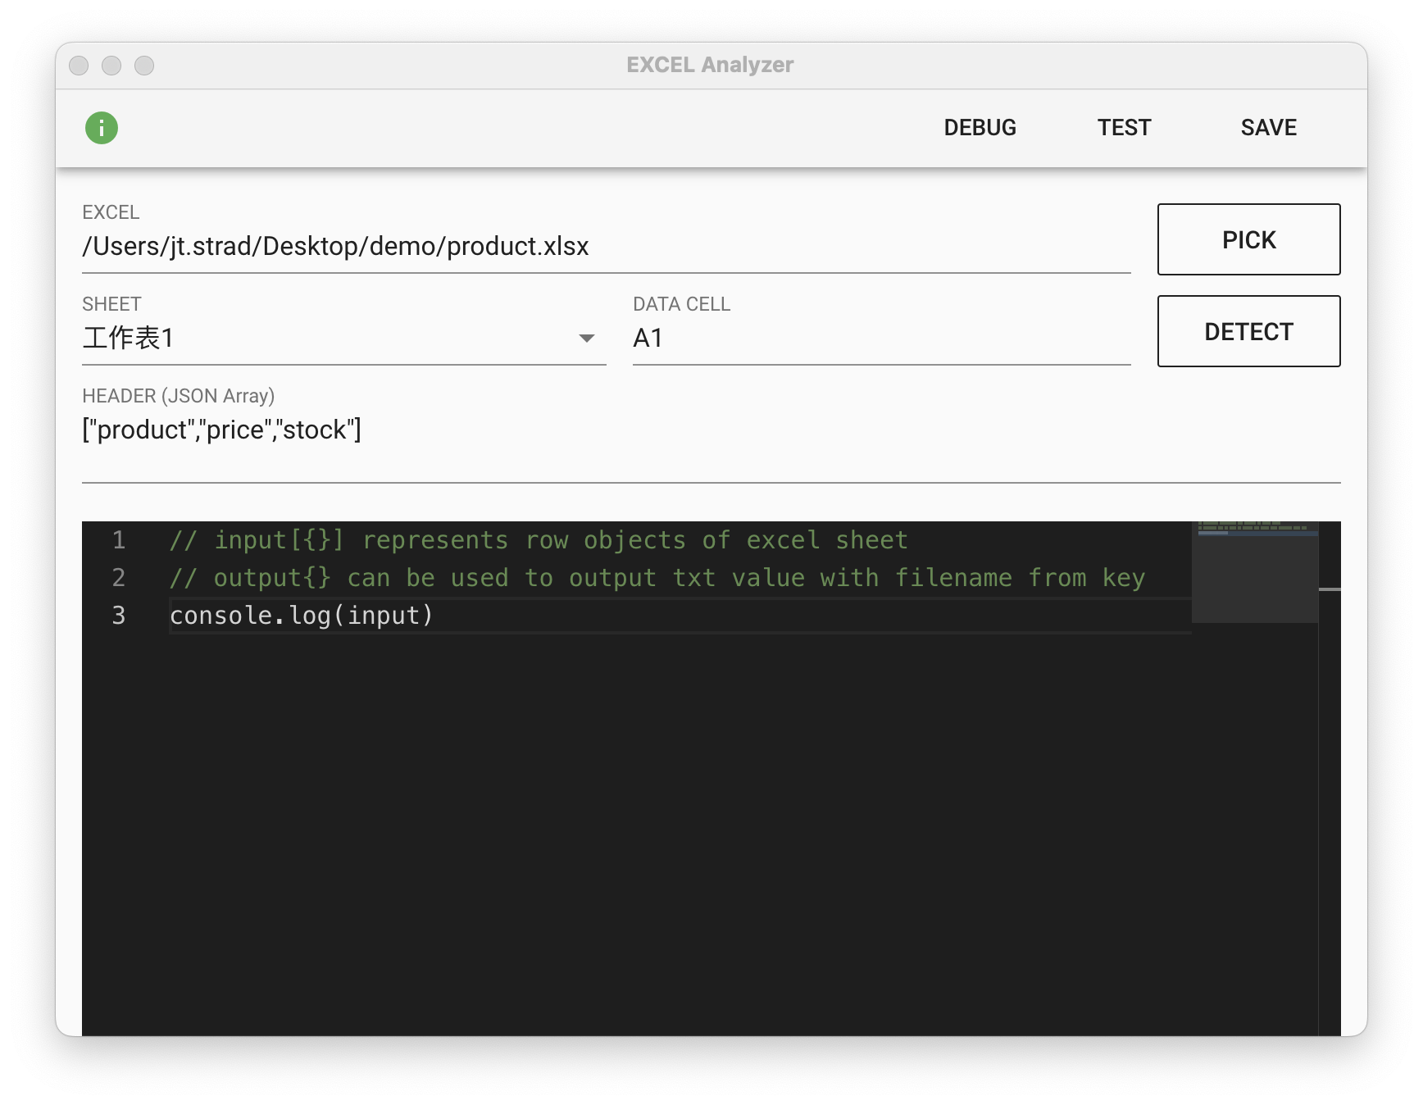
Task: Close the EXCEL Analyzer window
Action: (79, 66)
